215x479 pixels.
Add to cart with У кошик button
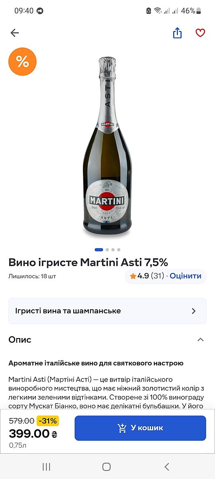click(x=141, y=428)
